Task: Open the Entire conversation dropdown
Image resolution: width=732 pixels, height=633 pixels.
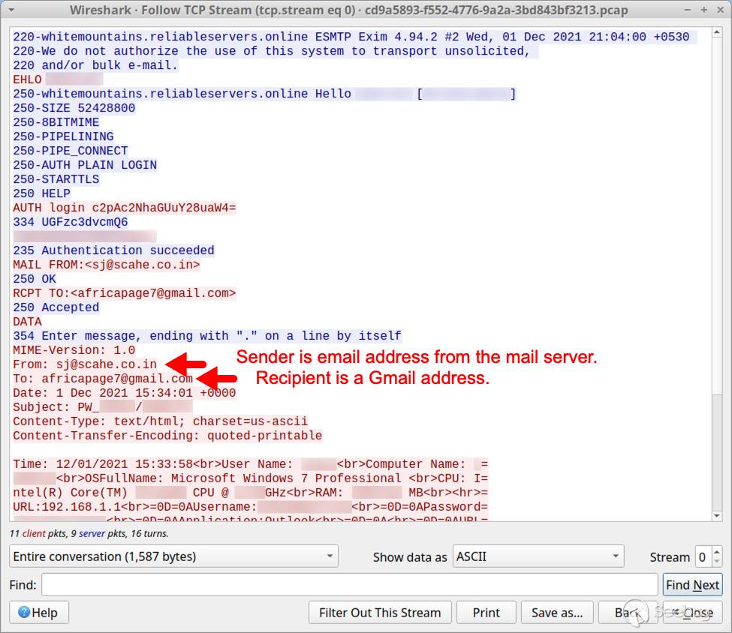Action: 173,556
